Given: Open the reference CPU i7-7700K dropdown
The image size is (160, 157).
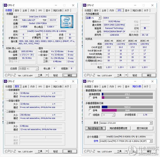Looking at the screenshot, I should click(151, 141).
